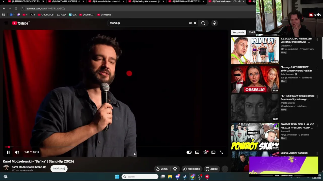This screenshot has width=323, height=181.
Task: Pause the playing video
Action: (8, 152)
